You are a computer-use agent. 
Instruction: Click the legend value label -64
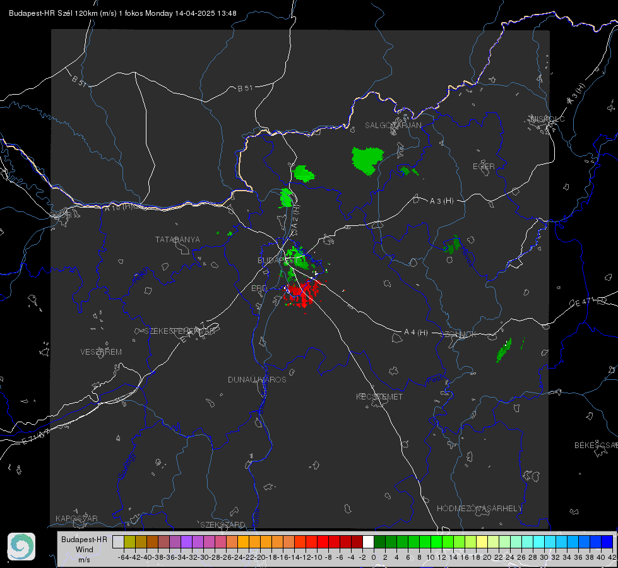click(124, 557)
